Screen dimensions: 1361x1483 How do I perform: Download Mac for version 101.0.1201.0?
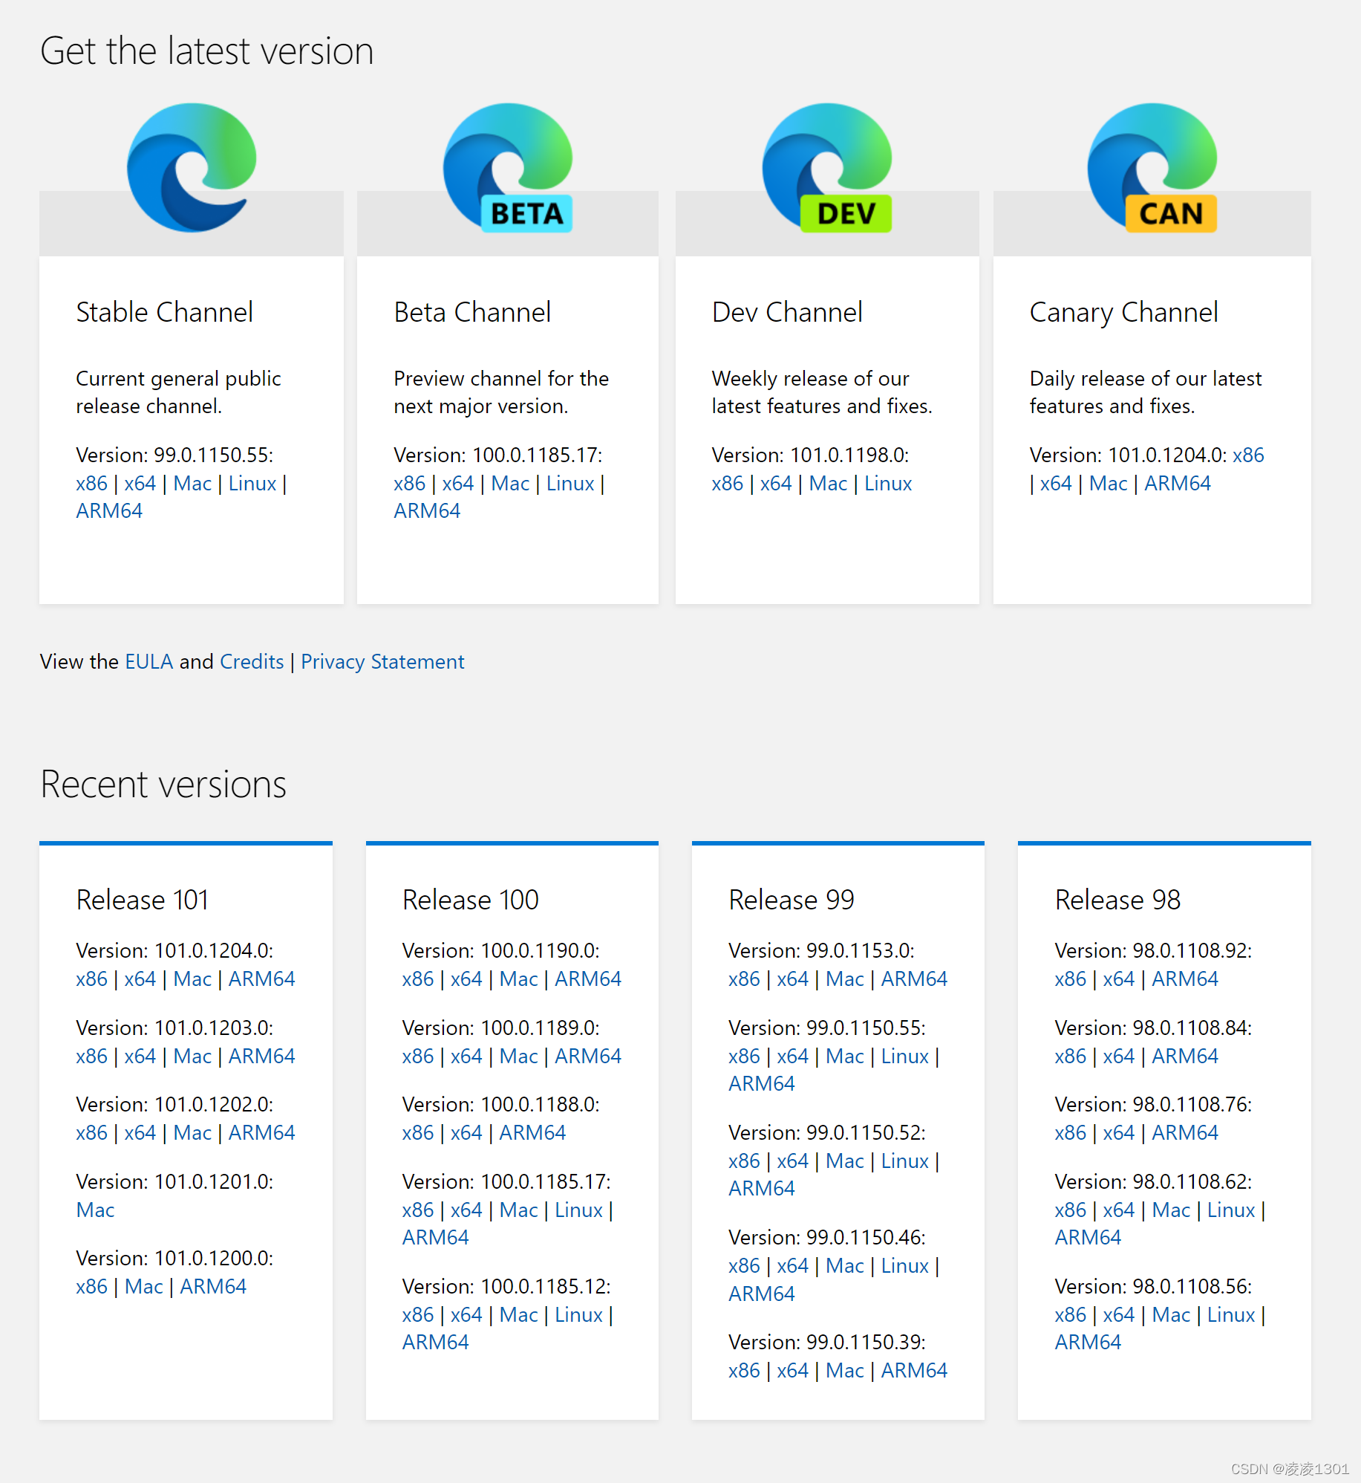(x=95, y=1210)
